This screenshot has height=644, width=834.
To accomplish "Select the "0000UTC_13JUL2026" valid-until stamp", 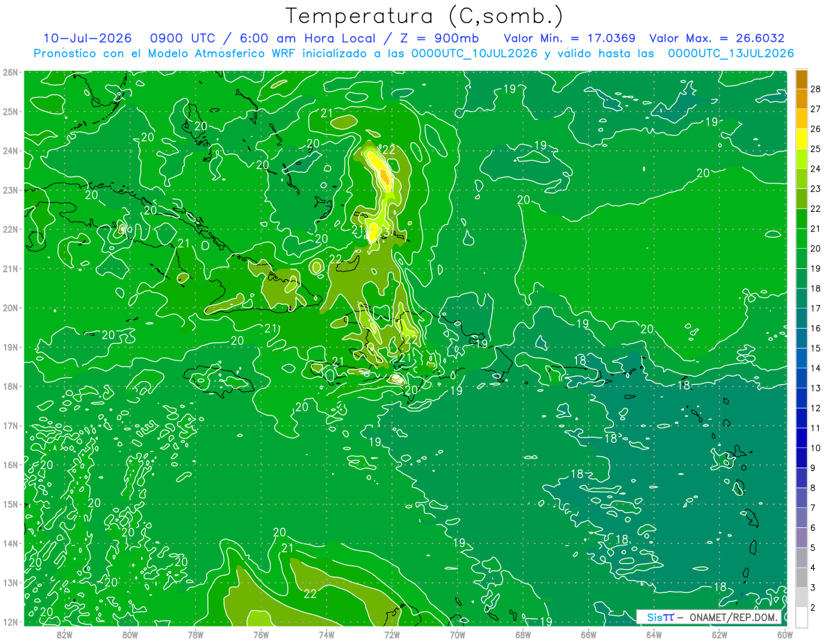I will click(x=730, y=53).
